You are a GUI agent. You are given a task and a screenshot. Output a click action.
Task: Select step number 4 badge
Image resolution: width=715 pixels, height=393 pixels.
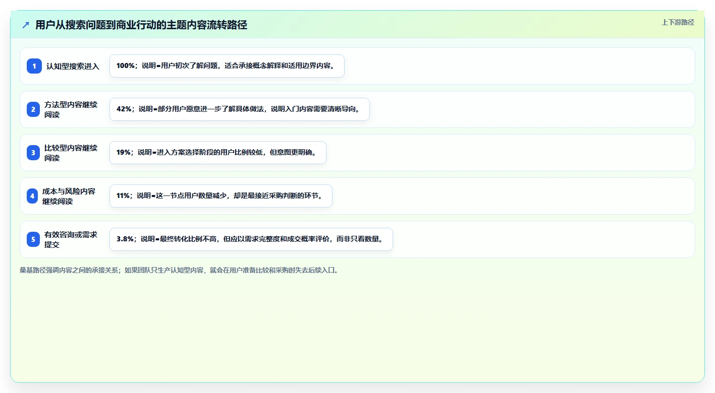coord(32,196)
